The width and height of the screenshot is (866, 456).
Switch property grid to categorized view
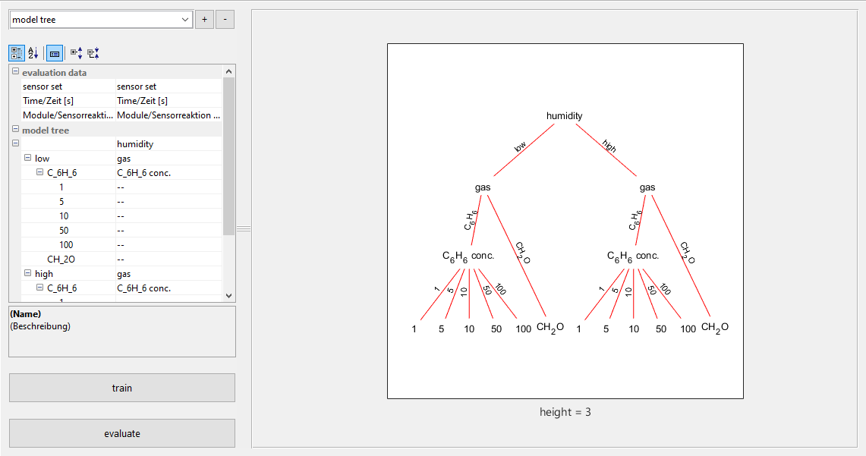(x=17, y=53)
